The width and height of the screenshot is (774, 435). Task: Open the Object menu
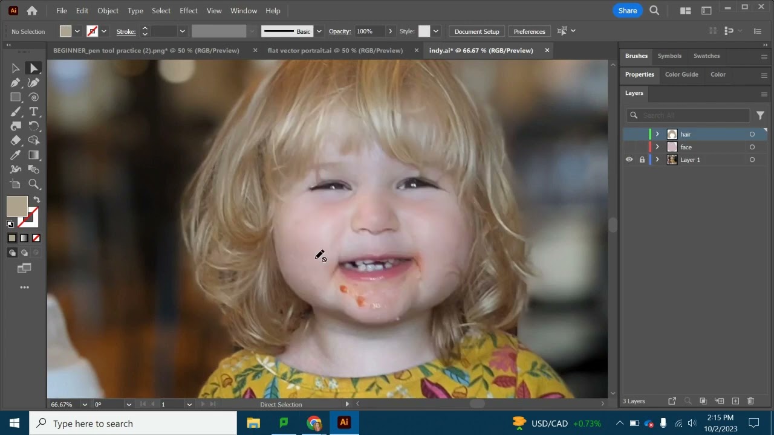tap(108, 10)
